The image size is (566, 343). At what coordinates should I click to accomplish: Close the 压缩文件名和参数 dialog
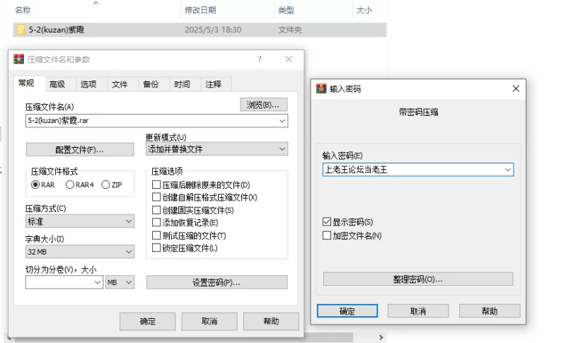289,59
